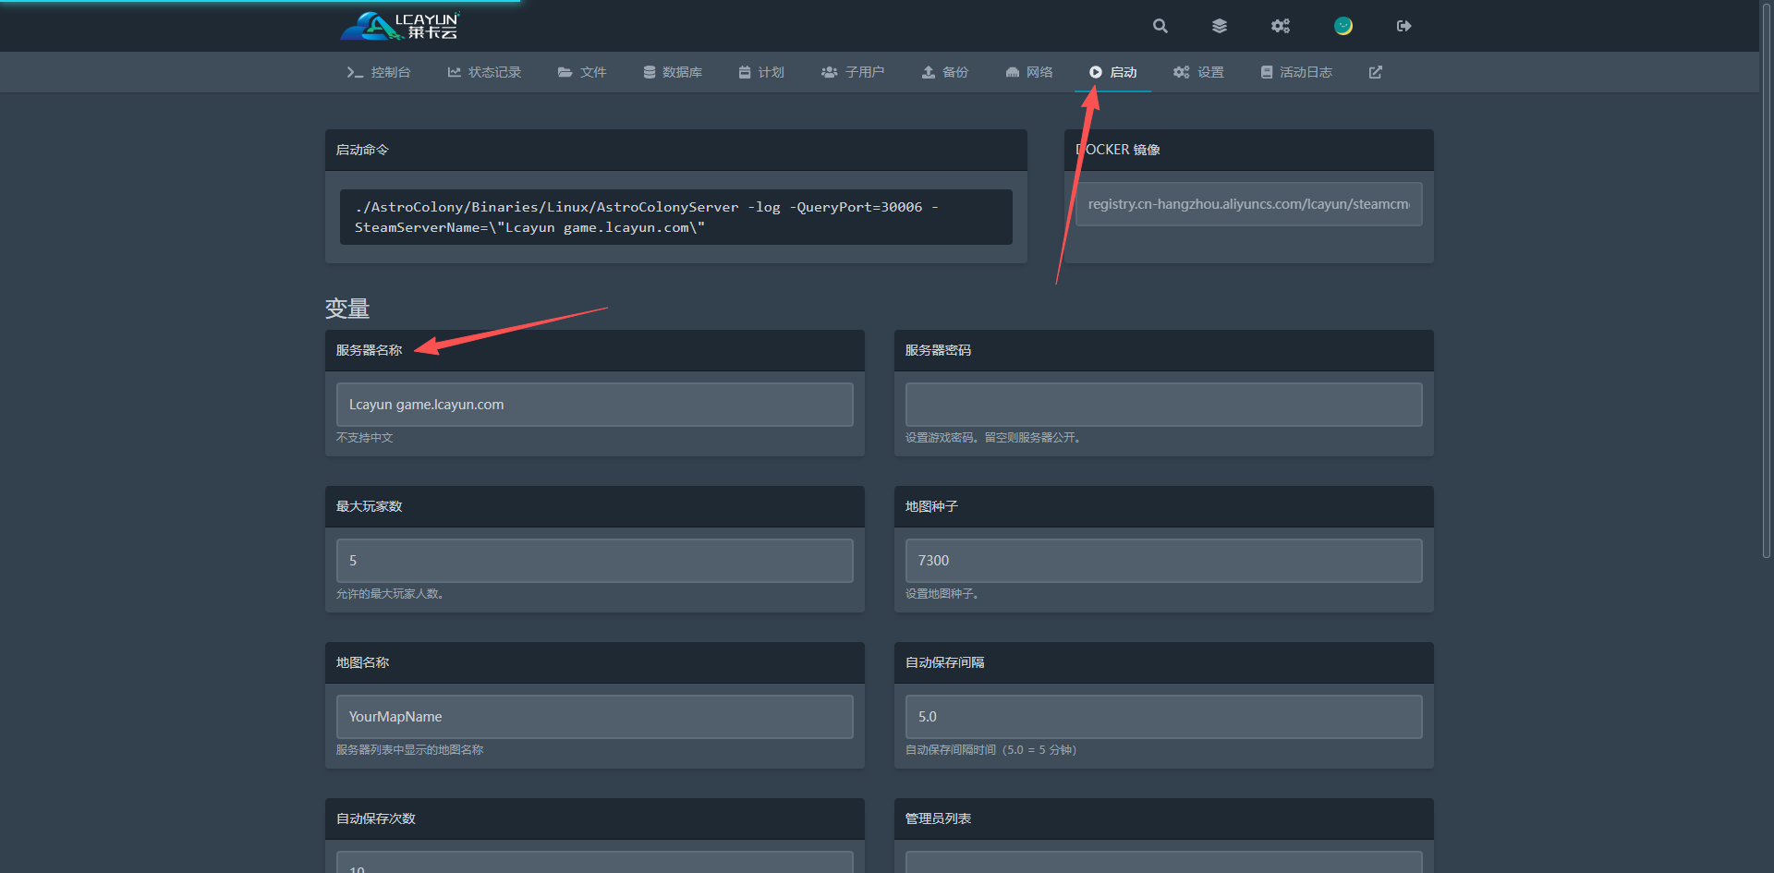1774x873 pixels.
Task: Open the Docker 镜像 image selector
Action: pyautogui.click(x=1248, y=204)
